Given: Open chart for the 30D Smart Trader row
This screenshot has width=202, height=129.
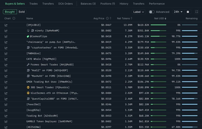Looking at the screenshot, I should point(6,88).
